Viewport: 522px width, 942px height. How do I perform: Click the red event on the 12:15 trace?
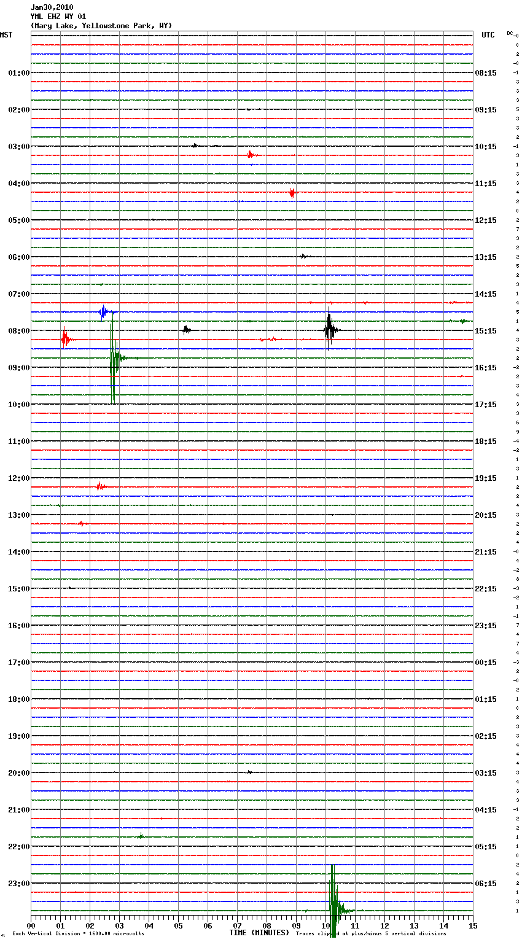click(101, 486)
